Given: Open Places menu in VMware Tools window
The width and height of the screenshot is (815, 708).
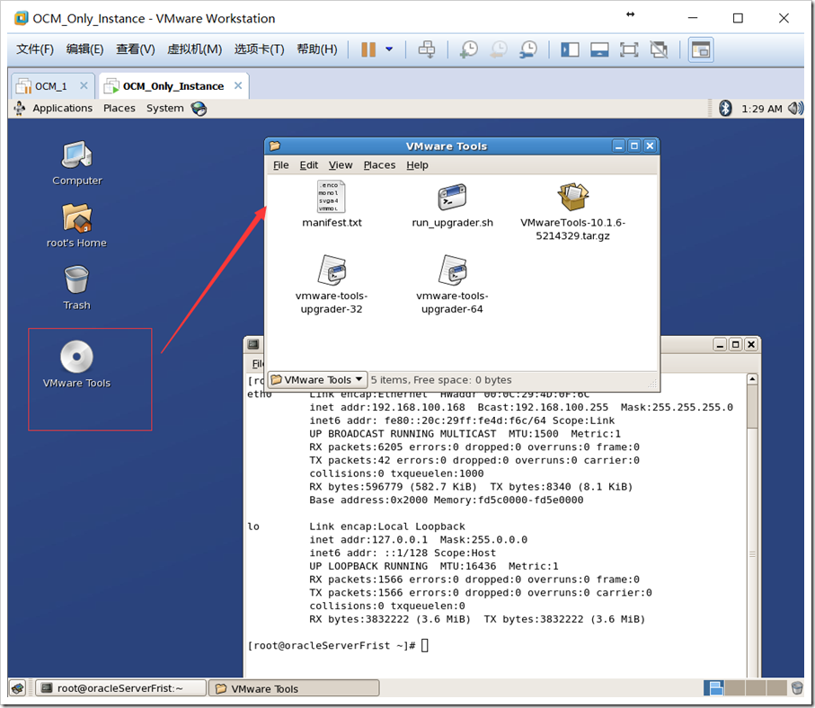Looking at the screenshot, I should point(379,164).
